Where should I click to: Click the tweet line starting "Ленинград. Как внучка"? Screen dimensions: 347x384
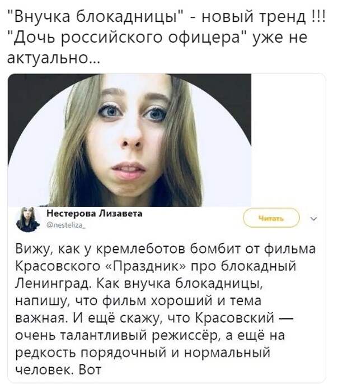tap(139, 284)
